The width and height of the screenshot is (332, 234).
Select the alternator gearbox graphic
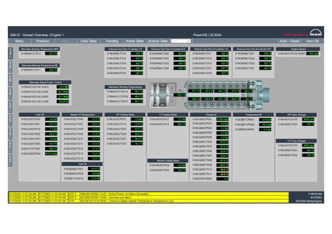point(163,95)
